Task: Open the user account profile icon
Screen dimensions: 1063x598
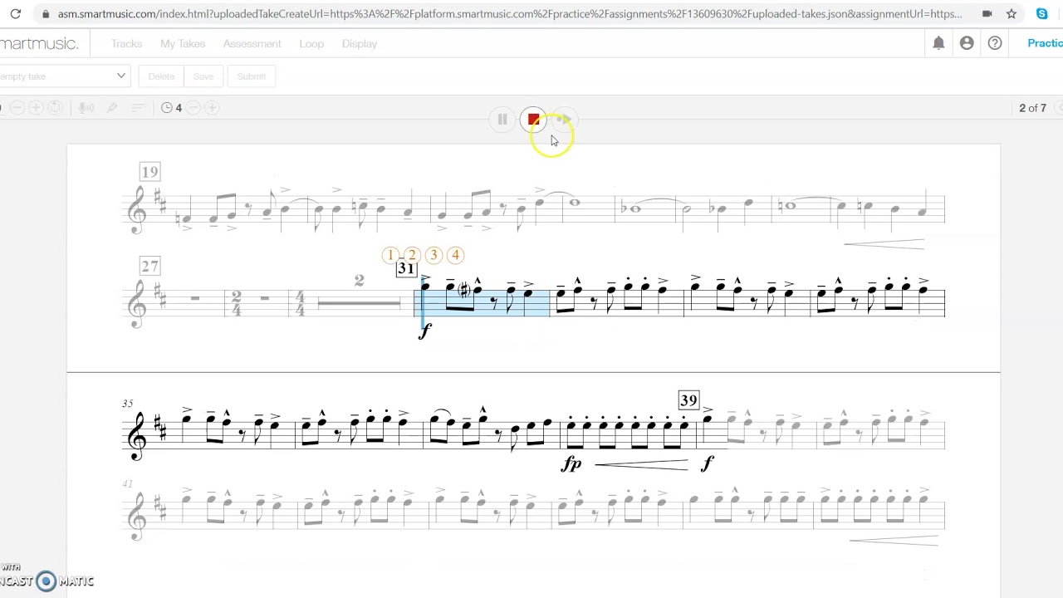Action: (967, 43)
